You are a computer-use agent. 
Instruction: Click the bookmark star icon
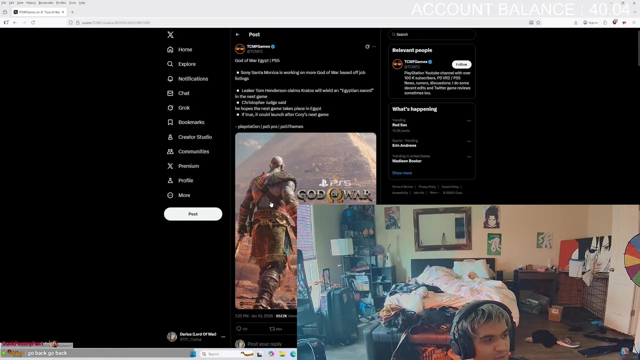pyautogui.click(x=538, y=22)
